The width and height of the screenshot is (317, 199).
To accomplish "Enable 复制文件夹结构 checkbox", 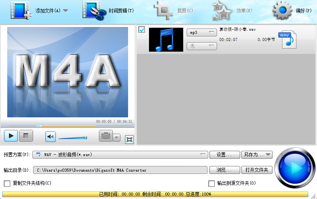I will point(7,183).
